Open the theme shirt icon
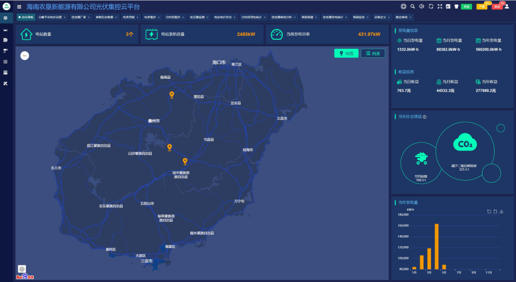This screenshot has height=282, width=516. coord(456,6)
